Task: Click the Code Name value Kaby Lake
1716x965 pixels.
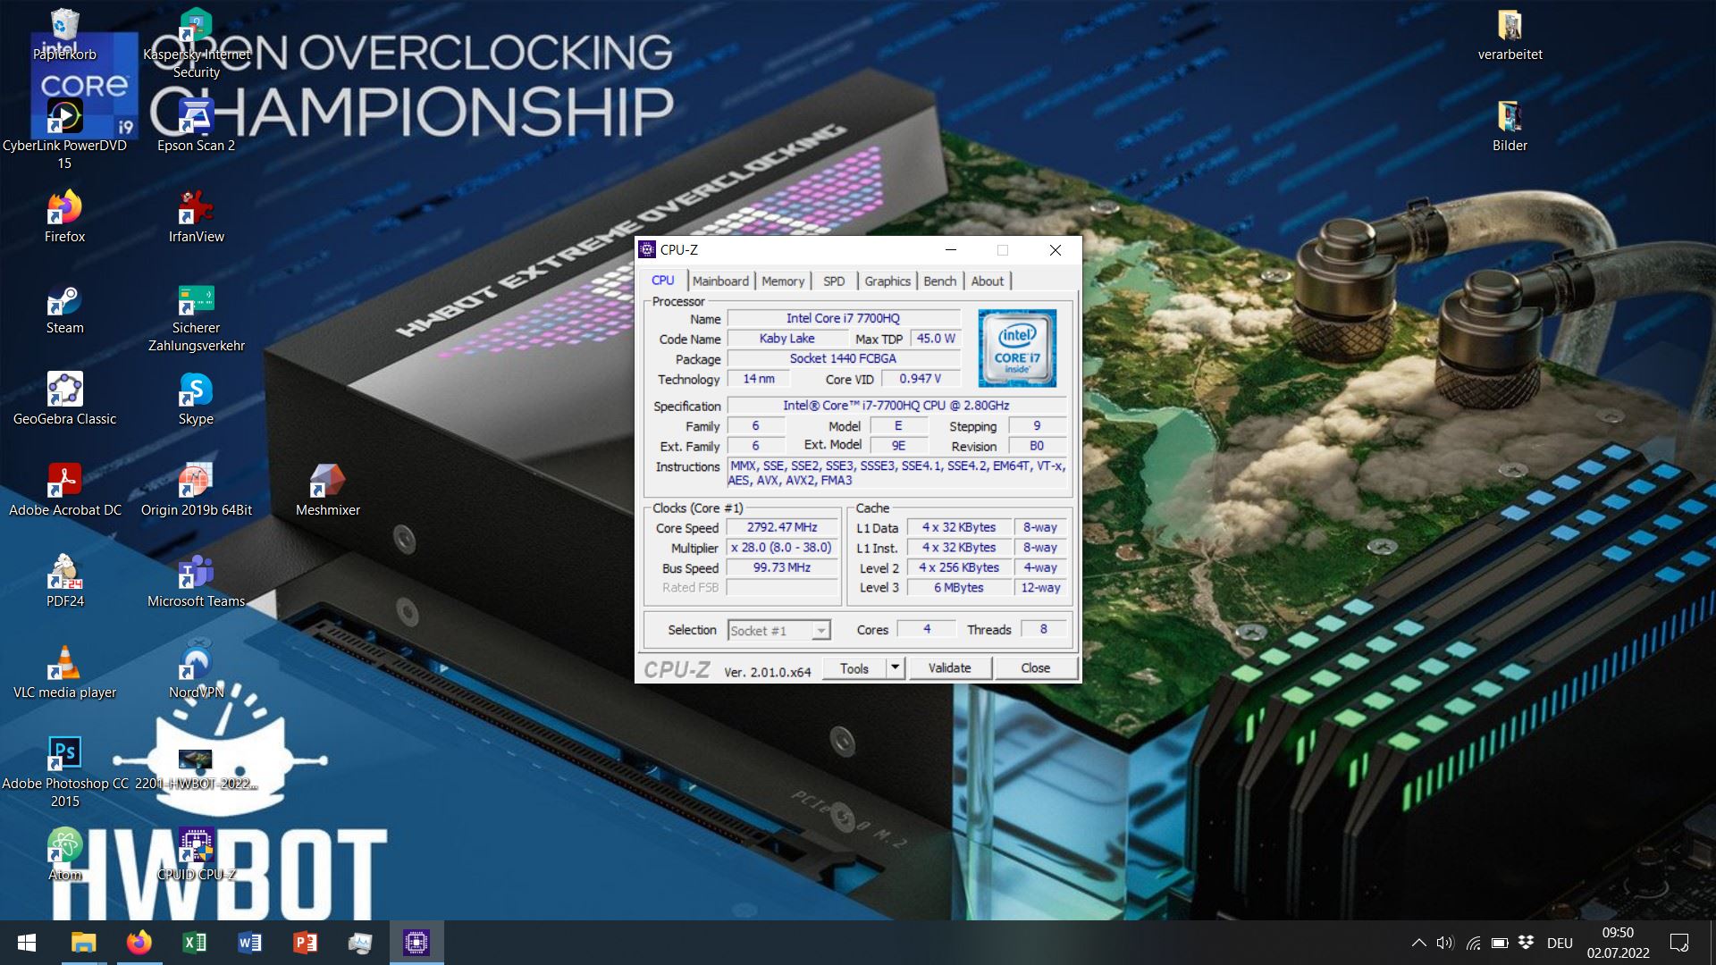Action: [x=786, y=339]
